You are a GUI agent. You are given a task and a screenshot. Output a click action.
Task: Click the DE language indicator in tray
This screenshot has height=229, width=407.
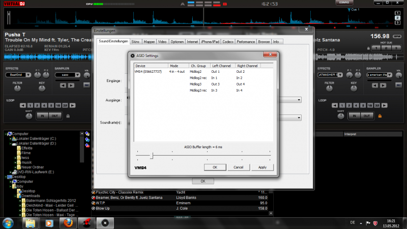(x=353, y=222)
